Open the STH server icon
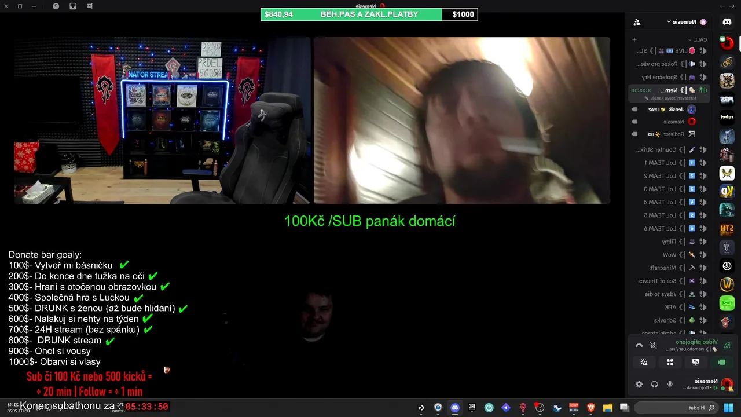The width and height of the screenshot is (741, 417). [x=727, y=228]
